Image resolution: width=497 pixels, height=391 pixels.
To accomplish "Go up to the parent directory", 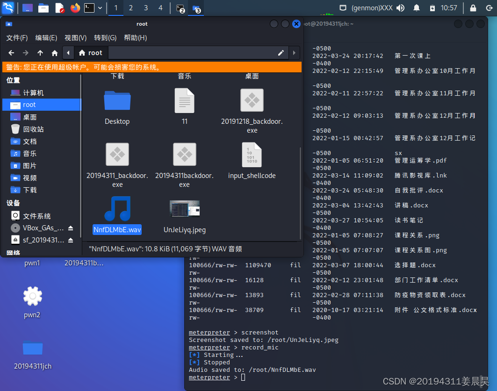I will coord(40,53).
